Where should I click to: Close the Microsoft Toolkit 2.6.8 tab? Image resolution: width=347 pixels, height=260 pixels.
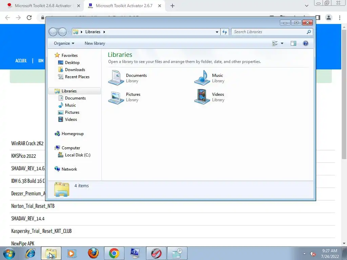coord(79,6)
